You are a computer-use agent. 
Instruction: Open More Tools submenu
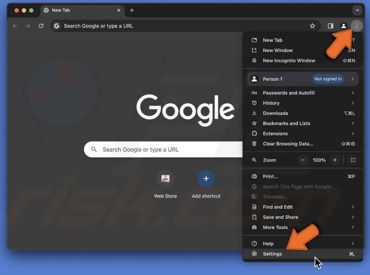303,227
